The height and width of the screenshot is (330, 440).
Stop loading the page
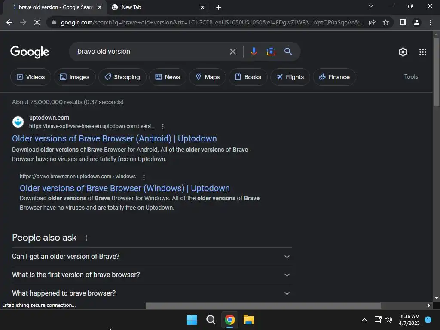37,22
